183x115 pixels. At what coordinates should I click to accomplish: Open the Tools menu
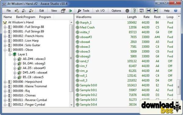[x=83, y=11]
